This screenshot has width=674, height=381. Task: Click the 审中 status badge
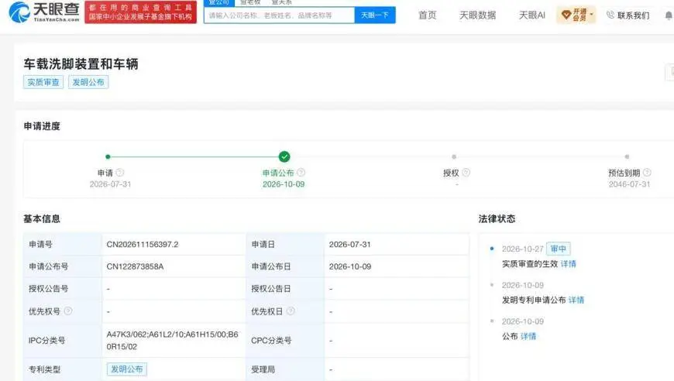[x=559, y=249]
